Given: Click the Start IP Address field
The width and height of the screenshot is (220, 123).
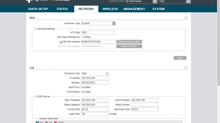Looking at the screenshot, I should 95,100.
